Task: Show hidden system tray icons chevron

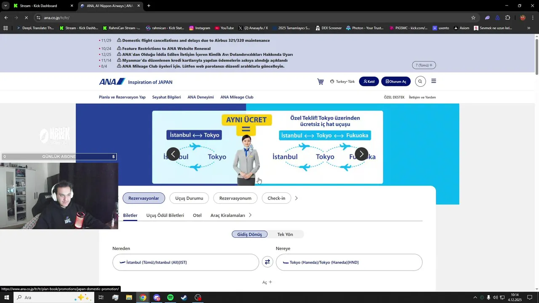Action: coord(475,298)
